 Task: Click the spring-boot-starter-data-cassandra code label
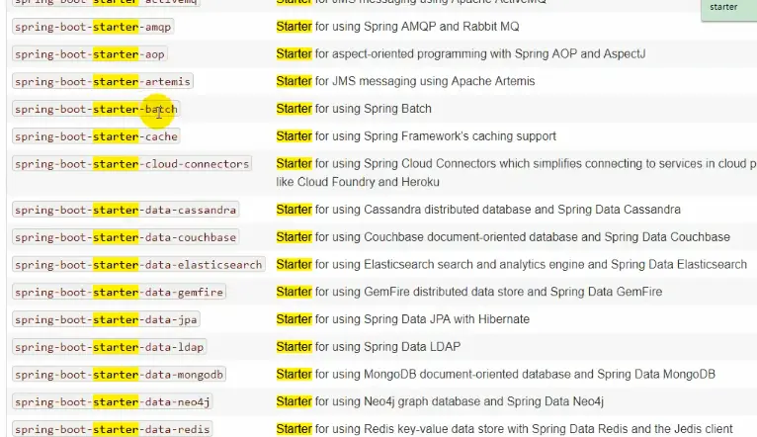coord(126,210)
